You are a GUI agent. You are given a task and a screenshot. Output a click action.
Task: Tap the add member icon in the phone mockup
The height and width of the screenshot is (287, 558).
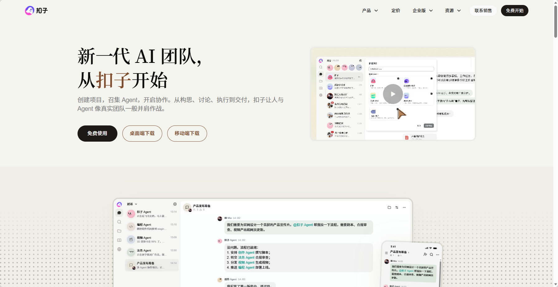point(425,254)
